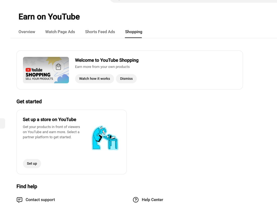Viewport: 277px width, 214px height.
Task: Click Welcome to YouTube Shopping title
Action: (x=107, y=60)
